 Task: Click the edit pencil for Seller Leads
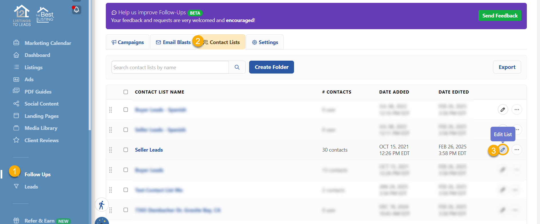[503, 150]
